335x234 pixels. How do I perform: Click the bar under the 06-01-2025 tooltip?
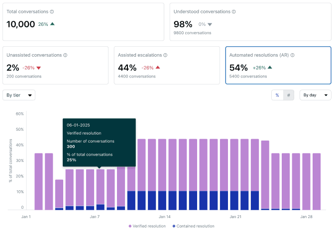click(101, 190)
